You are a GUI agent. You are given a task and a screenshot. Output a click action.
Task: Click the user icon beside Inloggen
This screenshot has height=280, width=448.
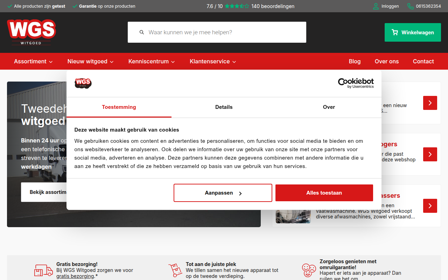(376, 6)
